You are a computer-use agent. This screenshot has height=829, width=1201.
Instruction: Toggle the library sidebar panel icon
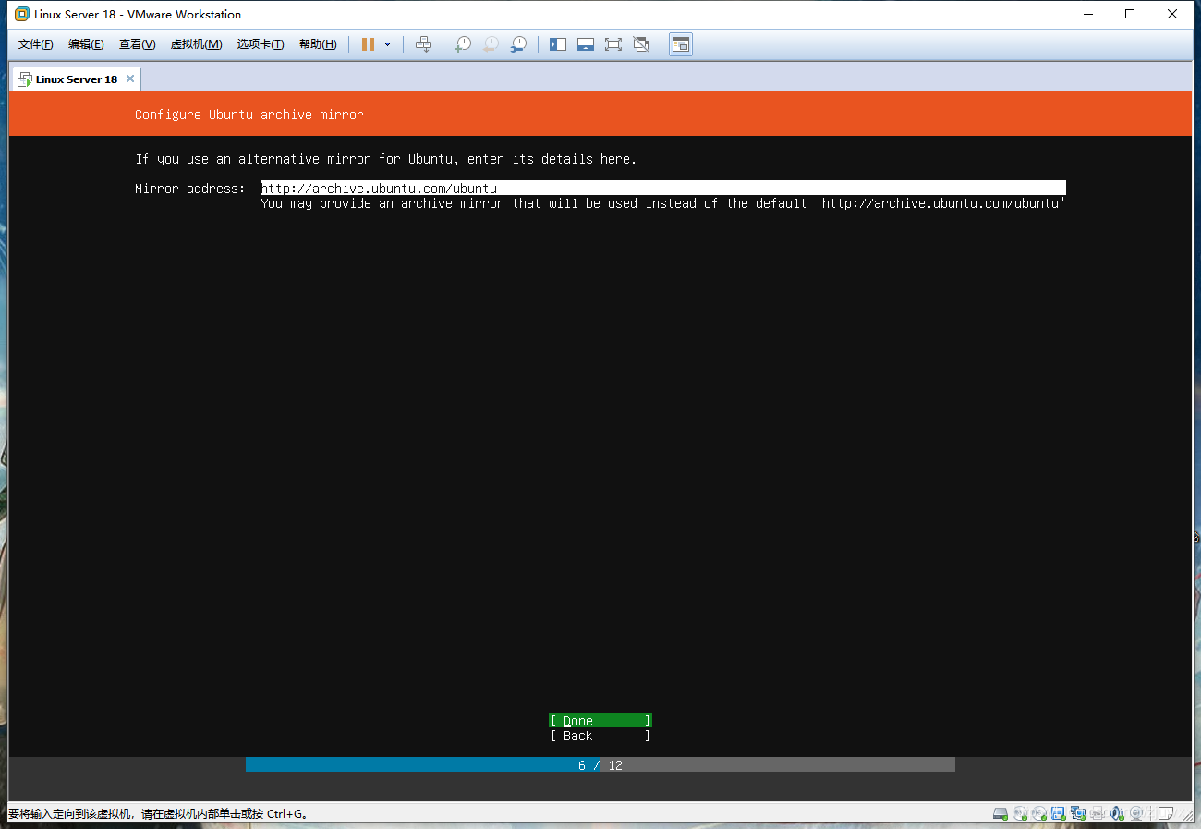tap(558, 44)
